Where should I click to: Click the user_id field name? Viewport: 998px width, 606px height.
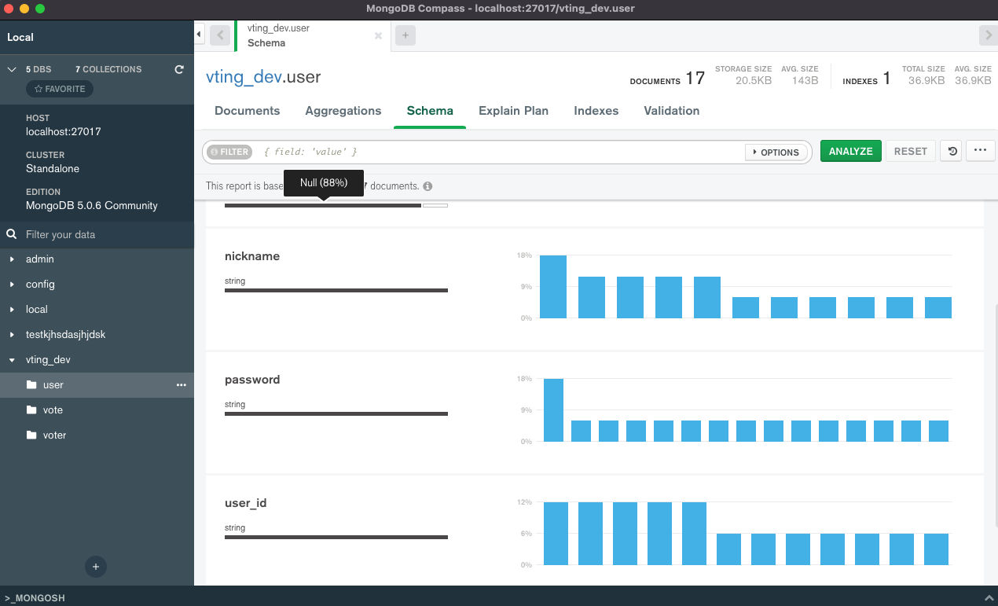coord(246,503)
